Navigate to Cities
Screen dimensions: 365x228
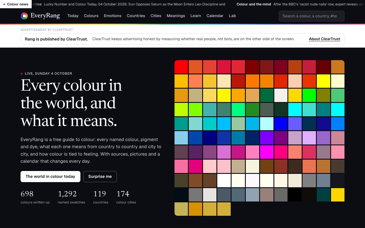pos(156,16)
